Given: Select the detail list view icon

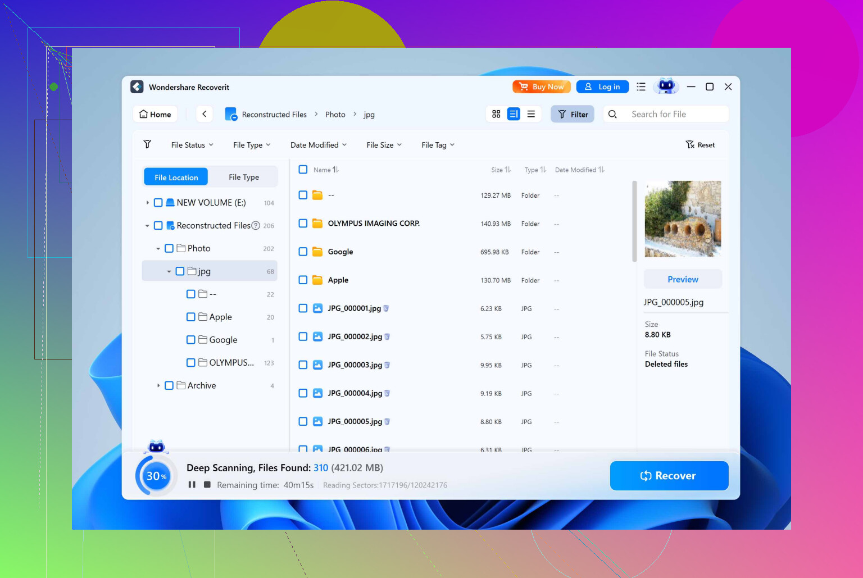Looking at the screenshot, I should 514,114.
